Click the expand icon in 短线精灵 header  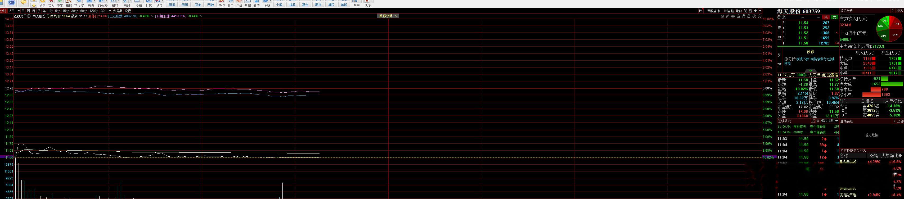coord(812,121)
